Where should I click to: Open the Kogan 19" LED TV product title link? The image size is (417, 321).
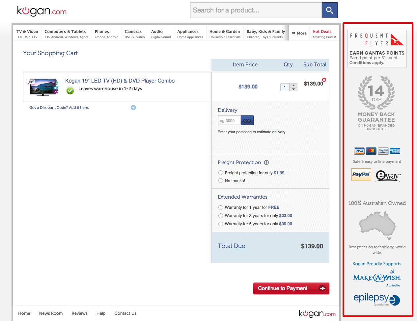coord(120,81)
